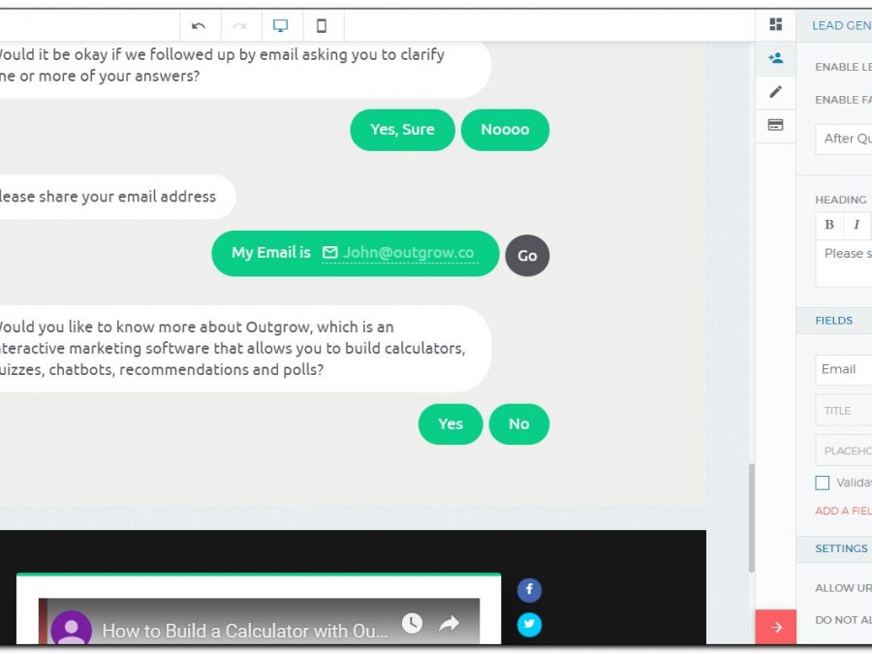This screenshot has width=872, height=654.
Task: Click the Twitter share icon
Action: [529, 625]
